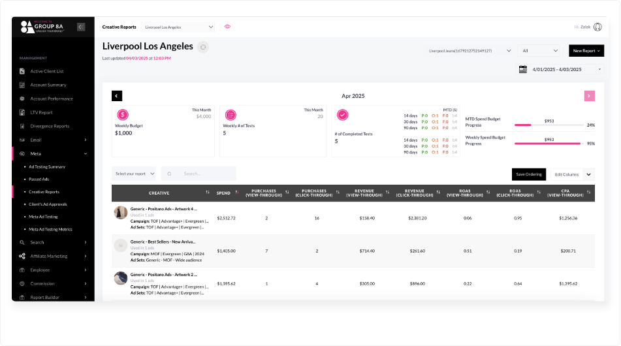Screen dimensions: 621x346
Task: Click the Save Ordering button
Action: click(x=529, y=174)
